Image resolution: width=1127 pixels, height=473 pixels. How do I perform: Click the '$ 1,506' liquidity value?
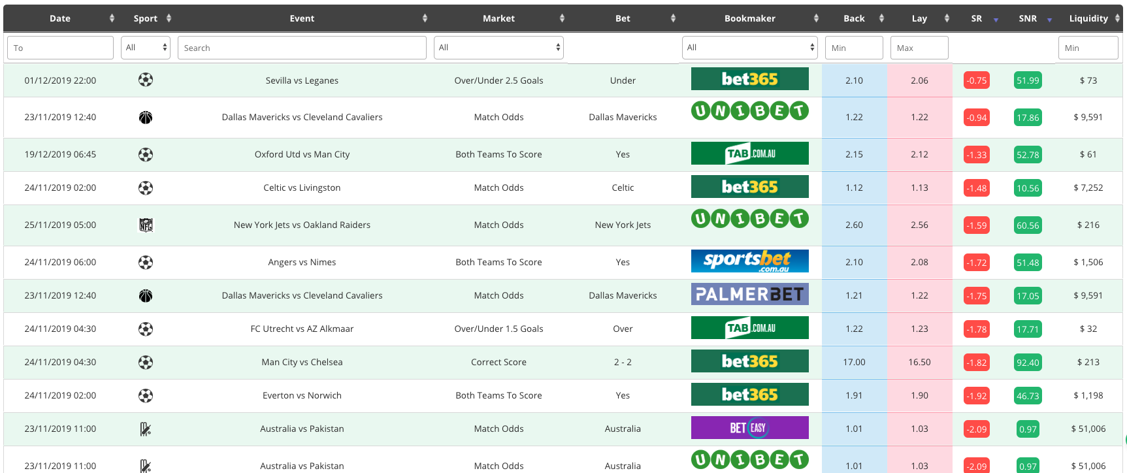pos(1088,262)
